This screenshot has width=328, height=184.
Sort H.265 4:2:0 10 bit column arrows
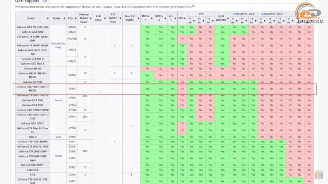tap(246, 21)
